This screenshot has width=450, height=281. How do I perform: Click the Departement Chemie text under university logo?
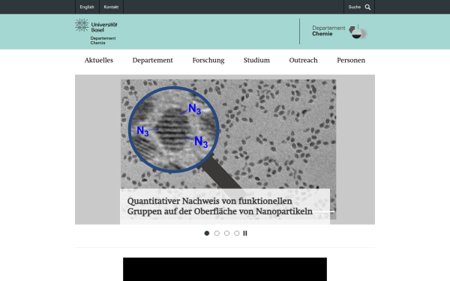(x=103, y=40)
